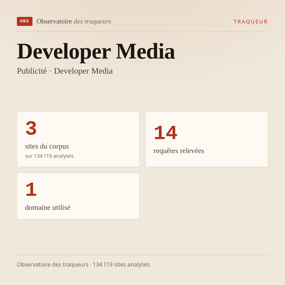Click the number 3 in sites card
Image resolution: width=285 pixels, height=285 pixels.
tap(31, 128)
